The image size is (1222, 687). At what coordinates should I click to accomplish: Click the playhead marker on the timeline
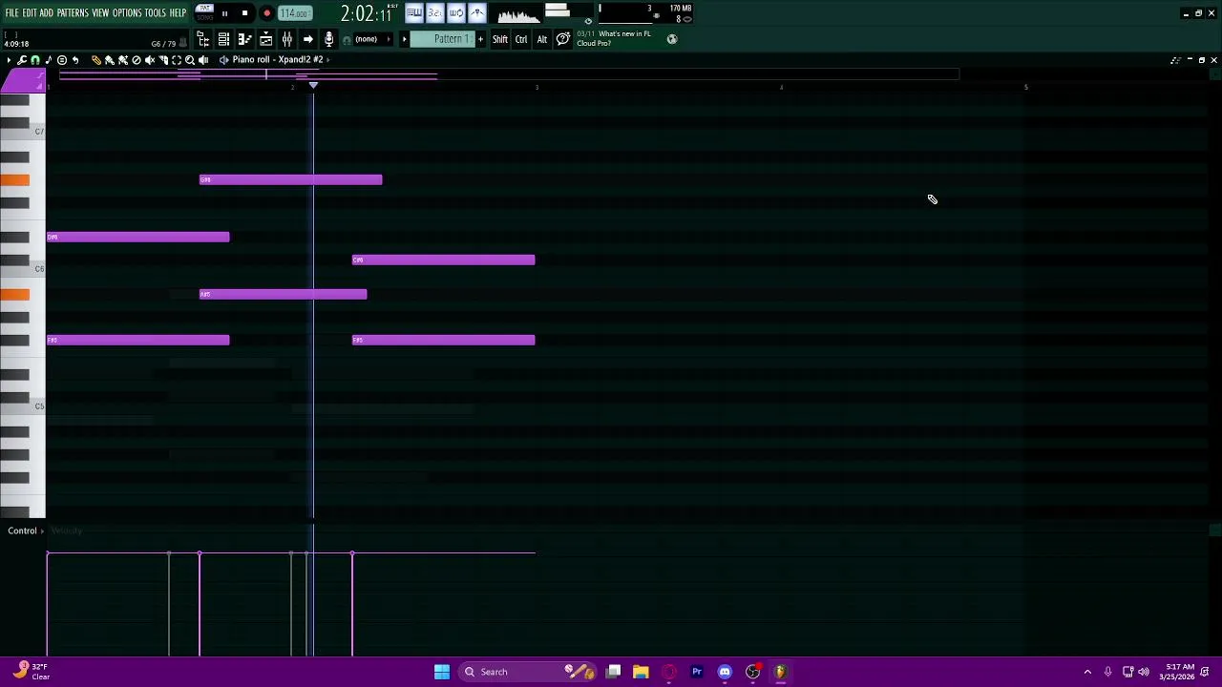point(313,86)
